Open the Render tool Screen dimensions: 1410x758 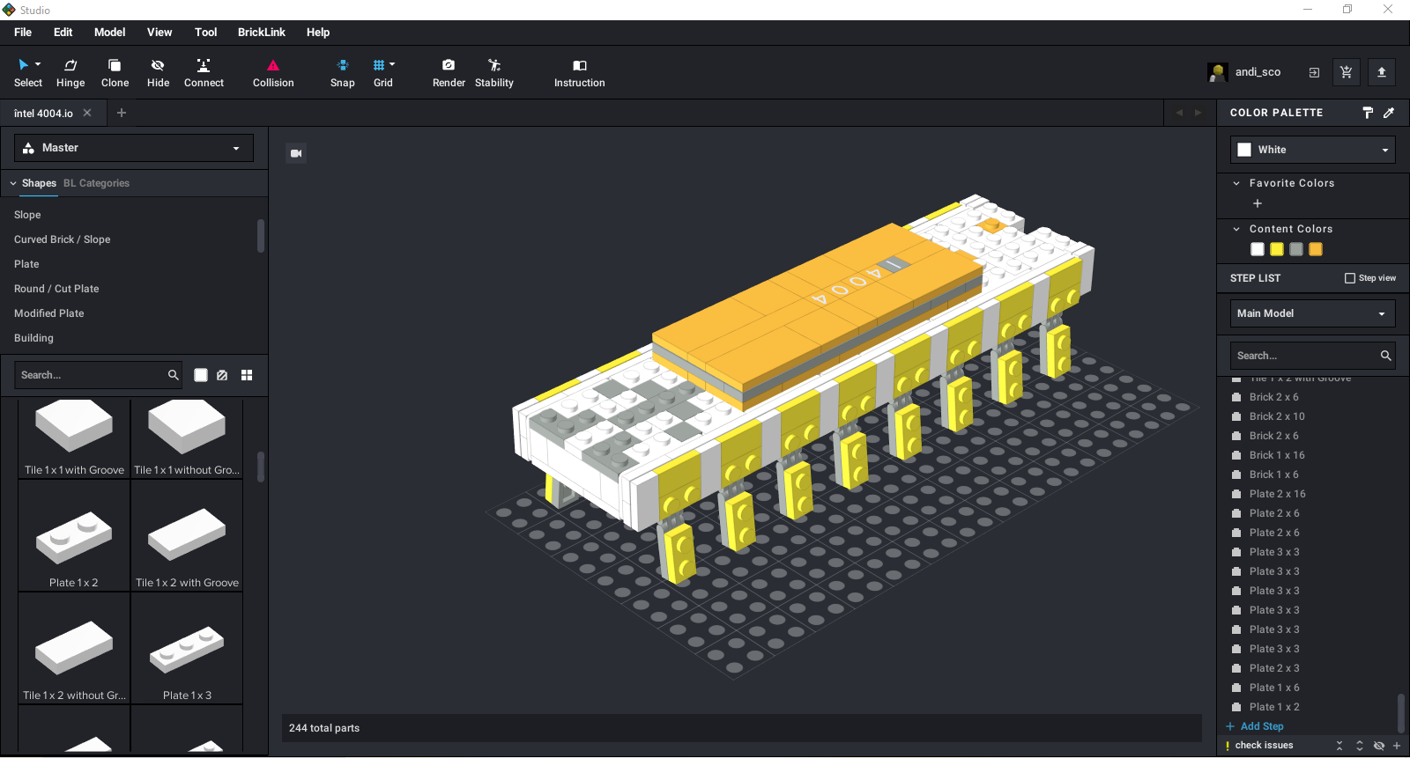tap(449, 73)
